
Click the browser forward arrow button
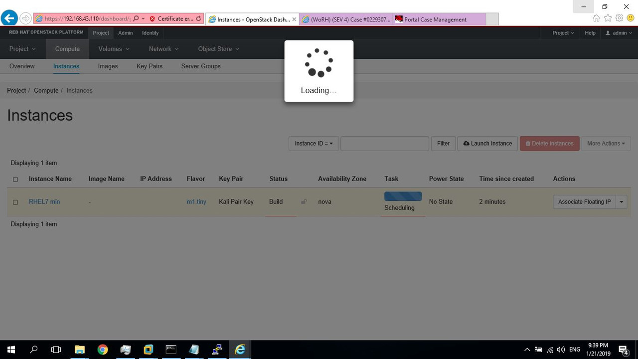(25, 18)
